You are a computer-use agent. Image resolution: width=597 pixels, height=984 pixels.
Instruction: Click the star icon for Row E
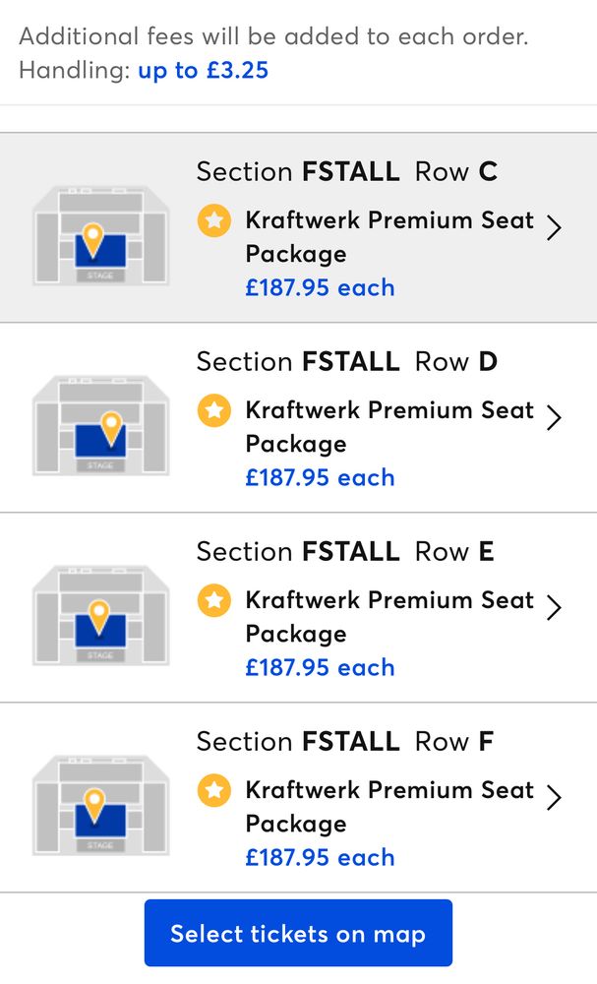click(x=213, y=600)
